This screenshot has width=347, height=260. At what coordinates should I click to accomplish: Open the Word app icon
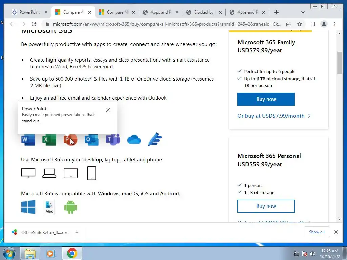click(x=28, y=140)
